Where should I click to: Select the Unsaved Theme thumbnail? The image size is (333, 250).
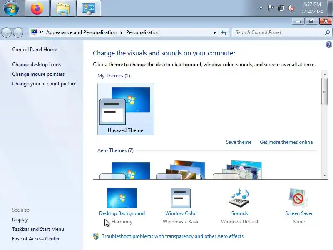point(126,109)
